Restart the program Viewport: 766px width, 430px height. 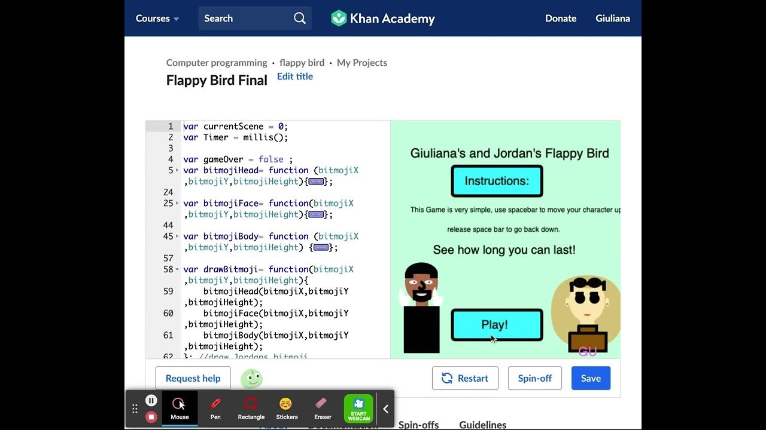[x=465, y=378]
